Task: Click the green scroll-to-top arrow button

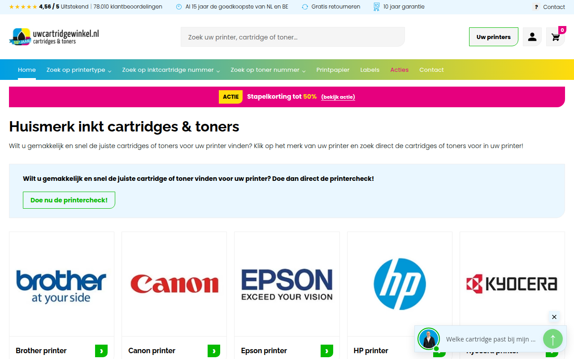Action: (553, 339)
